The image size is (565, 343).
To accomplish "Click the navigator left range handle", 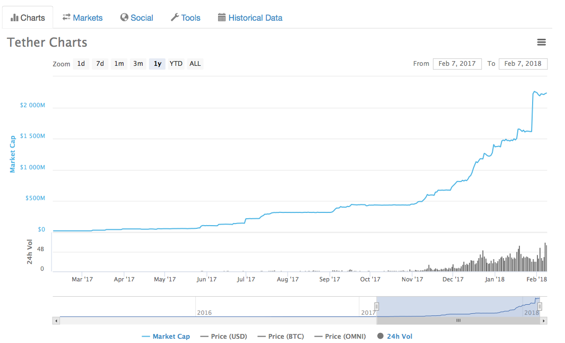I will 377,306.
